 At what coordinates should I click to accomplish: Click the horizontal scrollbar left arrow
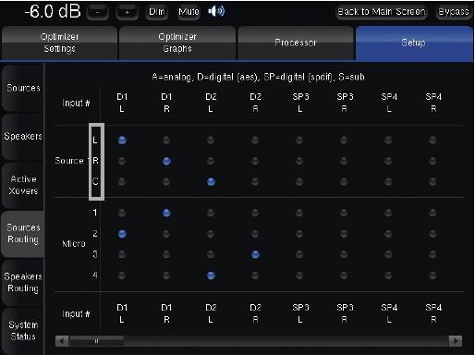[x=62, y=341]
